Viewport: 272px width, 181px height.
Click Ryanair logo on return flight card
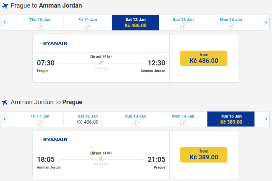[x=53, y=140]
